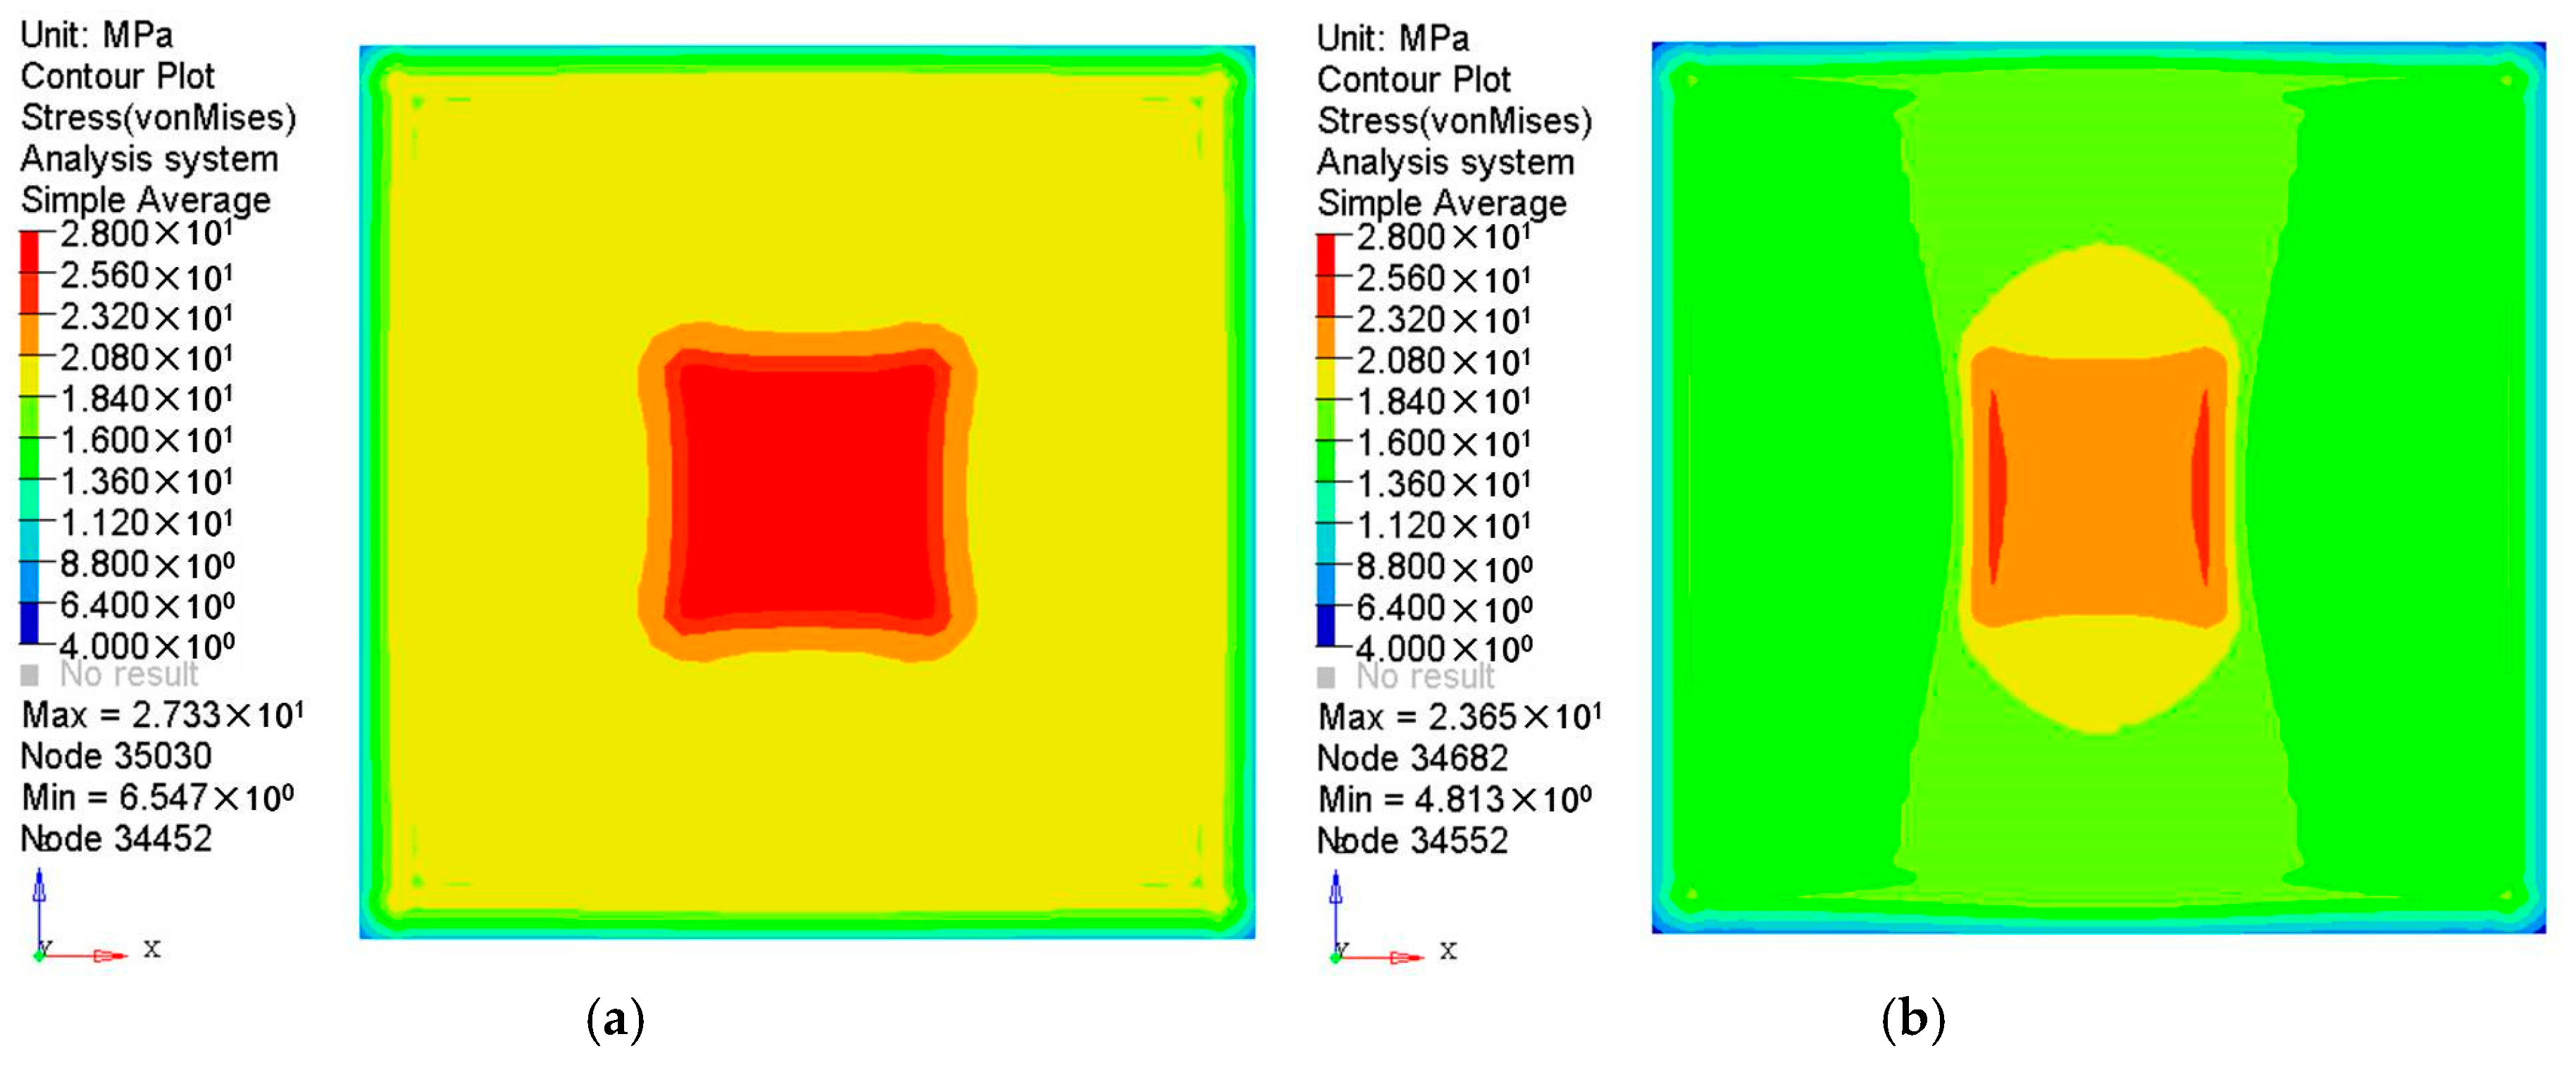This screenshot has width=2576, height=1070.
Task: Click the right red sliver in plot (b)
Action: point(2201,487)
